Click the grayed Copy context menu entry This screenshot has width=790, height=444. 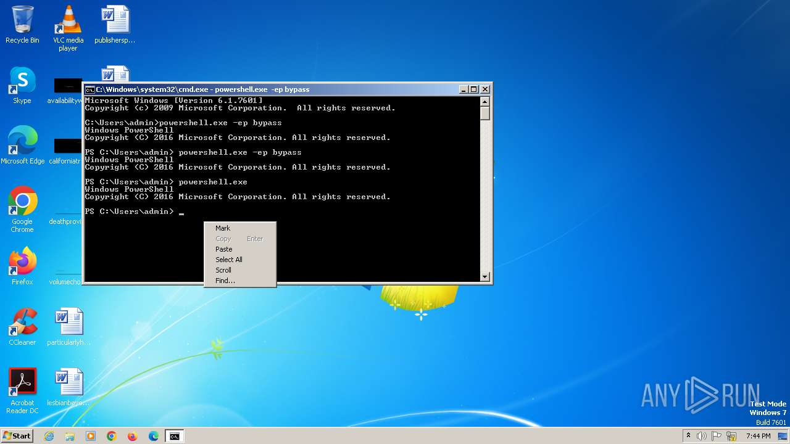(240, 239)
